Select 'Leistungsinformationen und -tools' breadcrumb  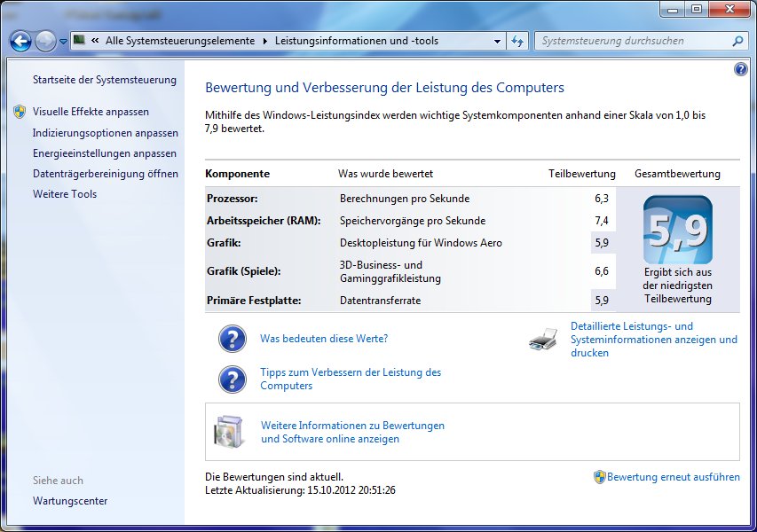[357, 41]
